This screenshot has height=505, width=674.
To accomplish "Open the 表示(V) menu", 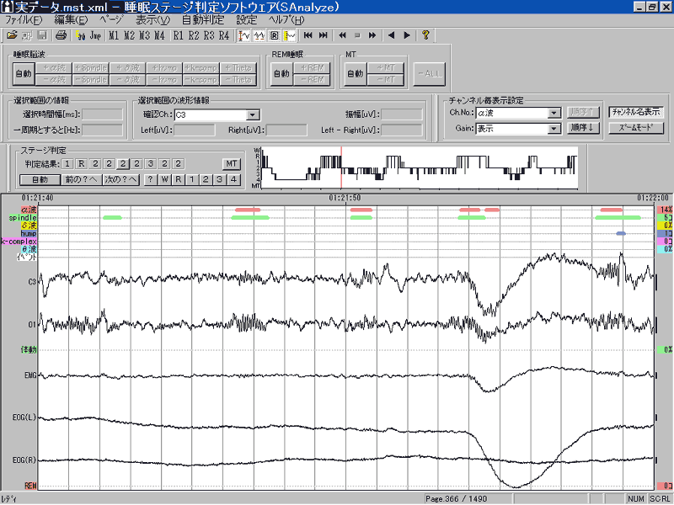I will click(x=153, y=19).
